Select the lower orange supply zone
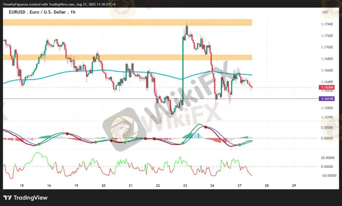 [128, 57]
